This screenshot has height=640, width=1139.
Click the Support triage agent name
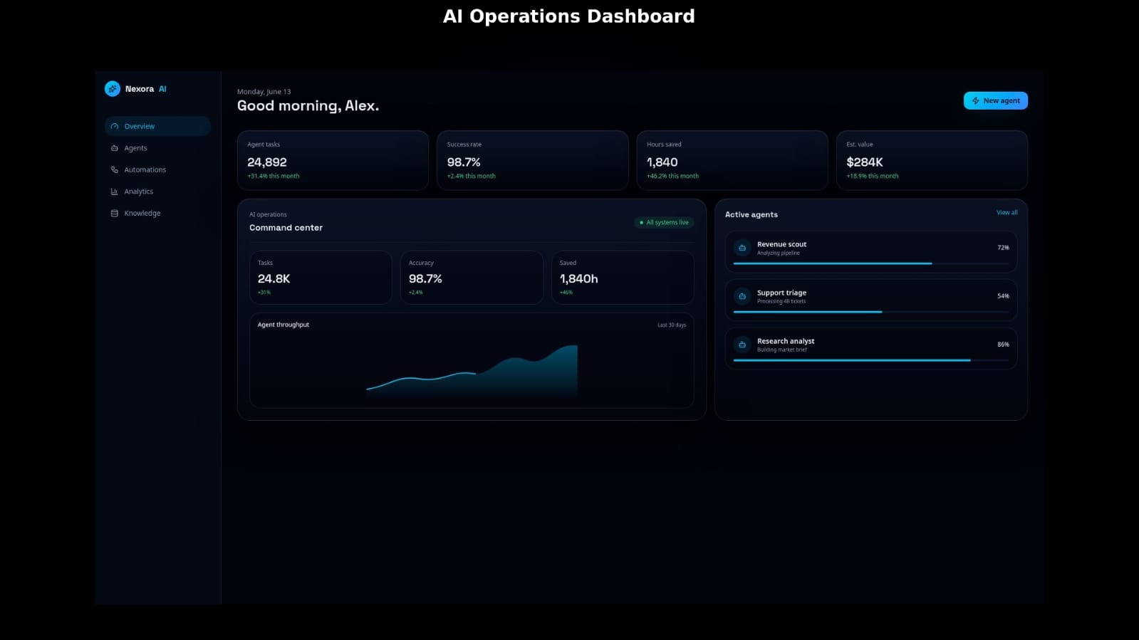[x=782, y=293]
